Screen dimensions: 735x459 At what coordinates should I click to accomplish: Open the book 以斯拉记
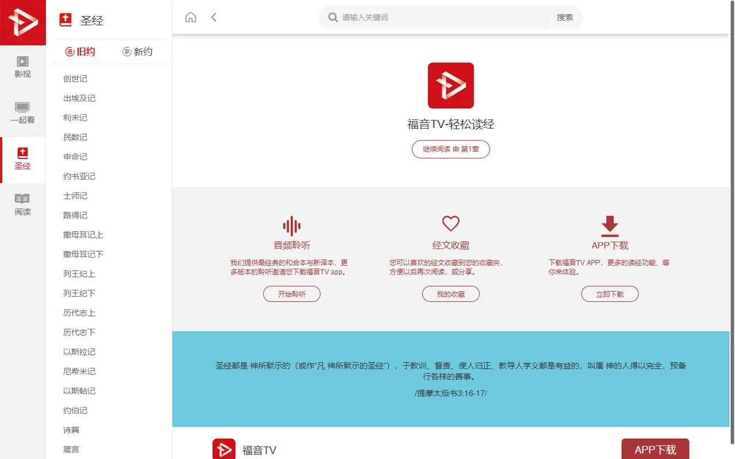tap(79, 352)
